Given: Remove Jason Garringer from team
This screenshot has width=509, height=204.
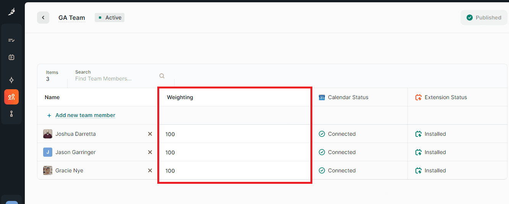Looking at the screenshot, I should 150,152.
